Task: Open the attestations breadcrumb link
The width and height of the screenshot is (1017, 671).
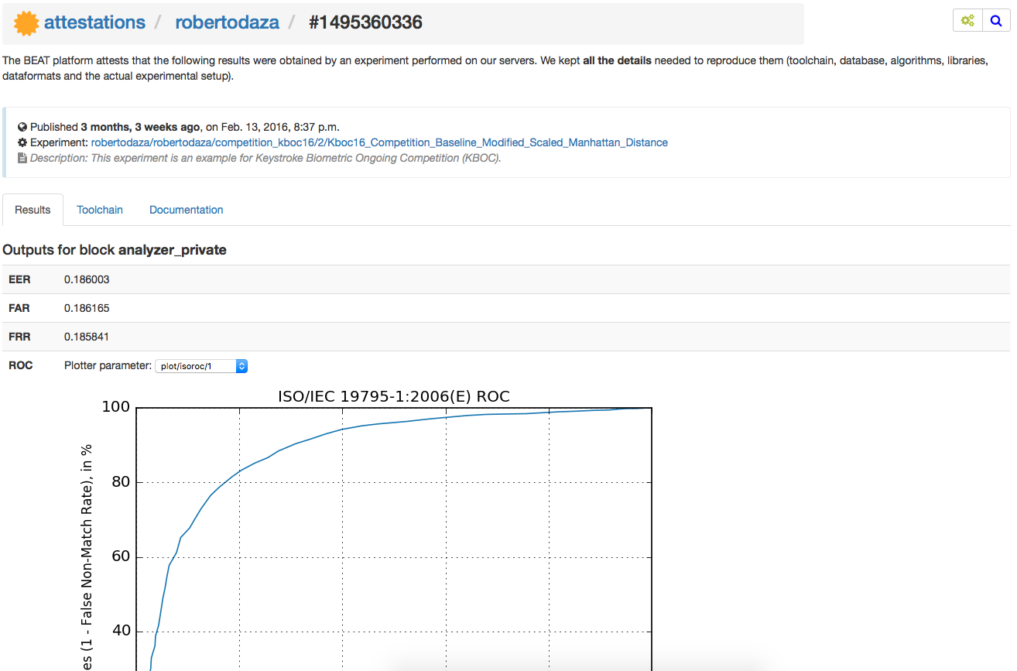Action: pos(94,22)
